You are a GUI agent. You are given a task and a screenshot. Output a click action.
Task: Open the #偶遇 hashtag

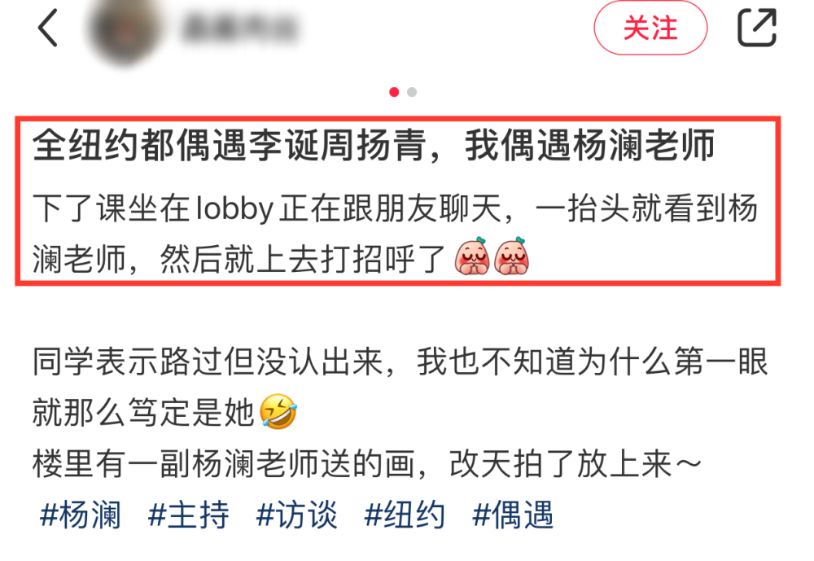pos(513,515)
